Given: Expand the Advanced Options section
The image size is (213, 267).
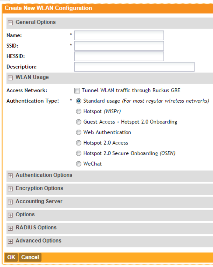Looking at the screenshot, I should [10, 241].
